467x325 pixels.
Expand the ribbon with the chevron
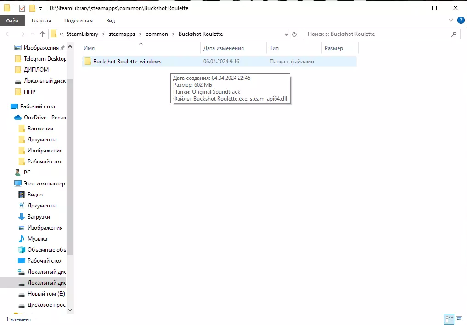pyautogui.click(x=450, y=20)
